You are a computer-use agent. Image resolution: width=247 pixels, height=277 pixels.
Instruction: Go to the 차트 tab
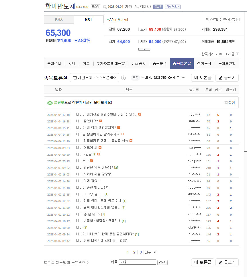86,63
